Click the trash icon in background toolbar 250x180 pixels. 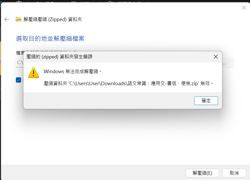click(x=19, y=2)
